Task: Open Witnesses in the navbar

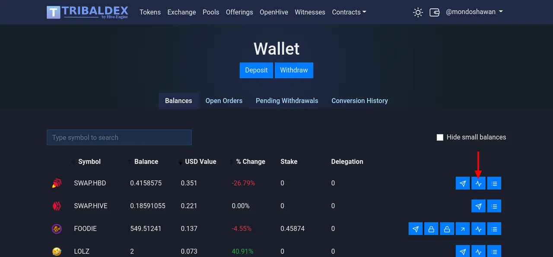Action: click(x=310, y=12)
